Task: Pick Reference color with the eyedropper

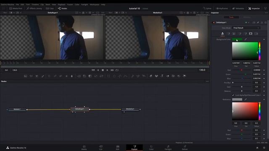Action: 245,99
